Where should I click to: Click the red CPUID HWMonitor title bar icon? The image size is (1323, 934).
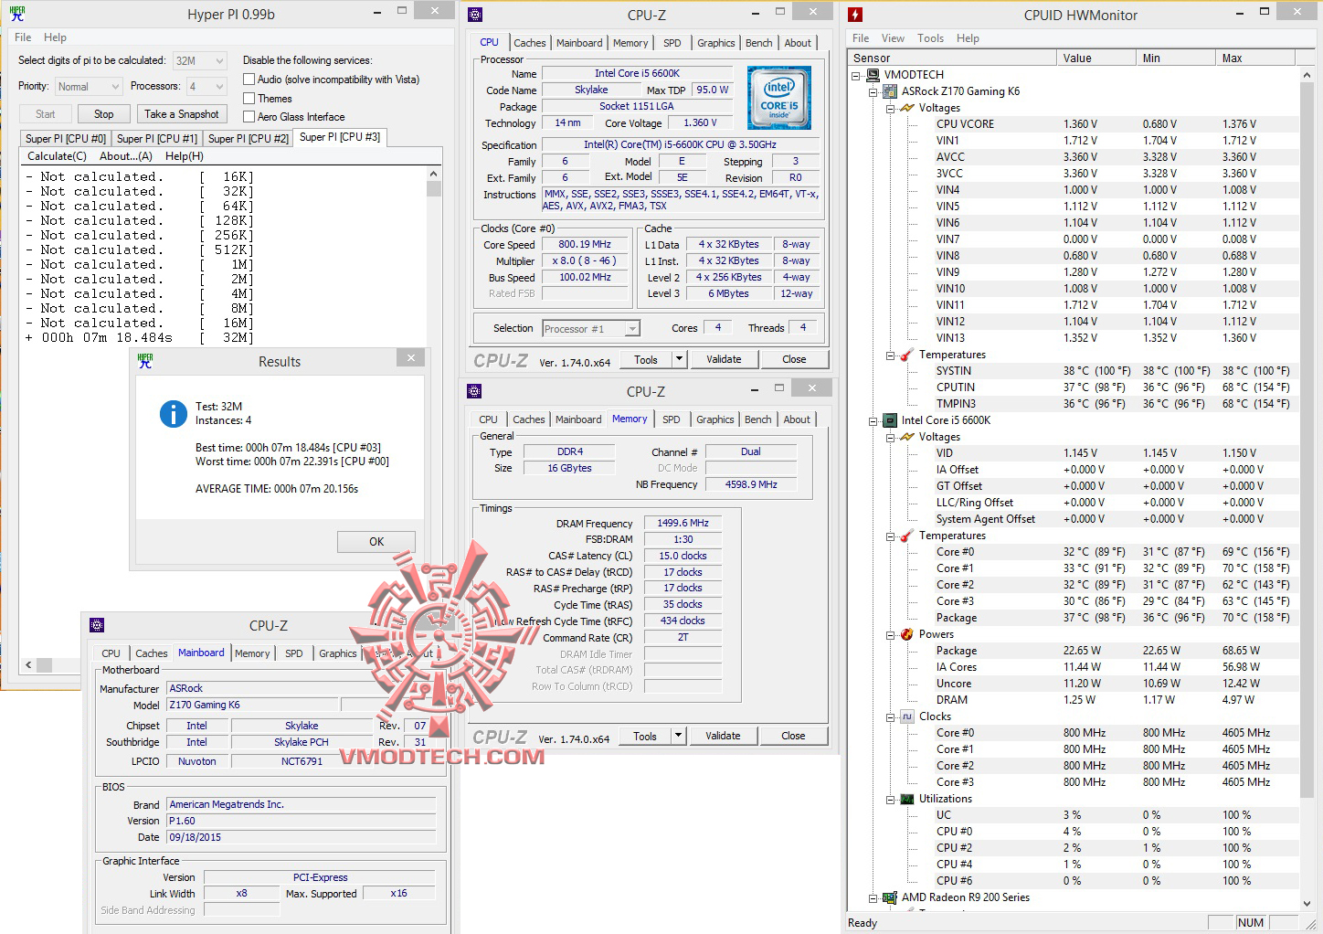click(855, 15)
